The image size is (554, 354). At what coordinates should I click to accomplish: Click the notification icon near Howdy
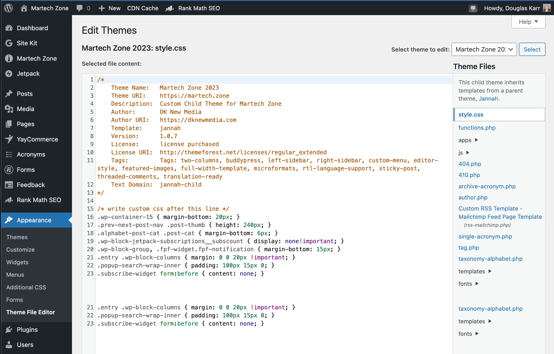pyautogui.click(x=473, y=8)
